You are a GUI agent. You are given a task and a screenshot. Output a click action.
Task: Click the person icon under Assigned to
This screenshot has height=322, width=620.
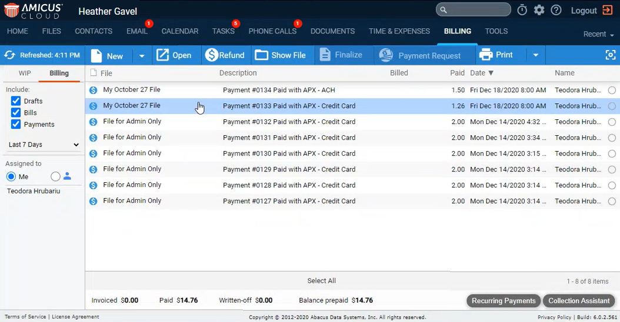pyautogui.click(x=67, y=176)
